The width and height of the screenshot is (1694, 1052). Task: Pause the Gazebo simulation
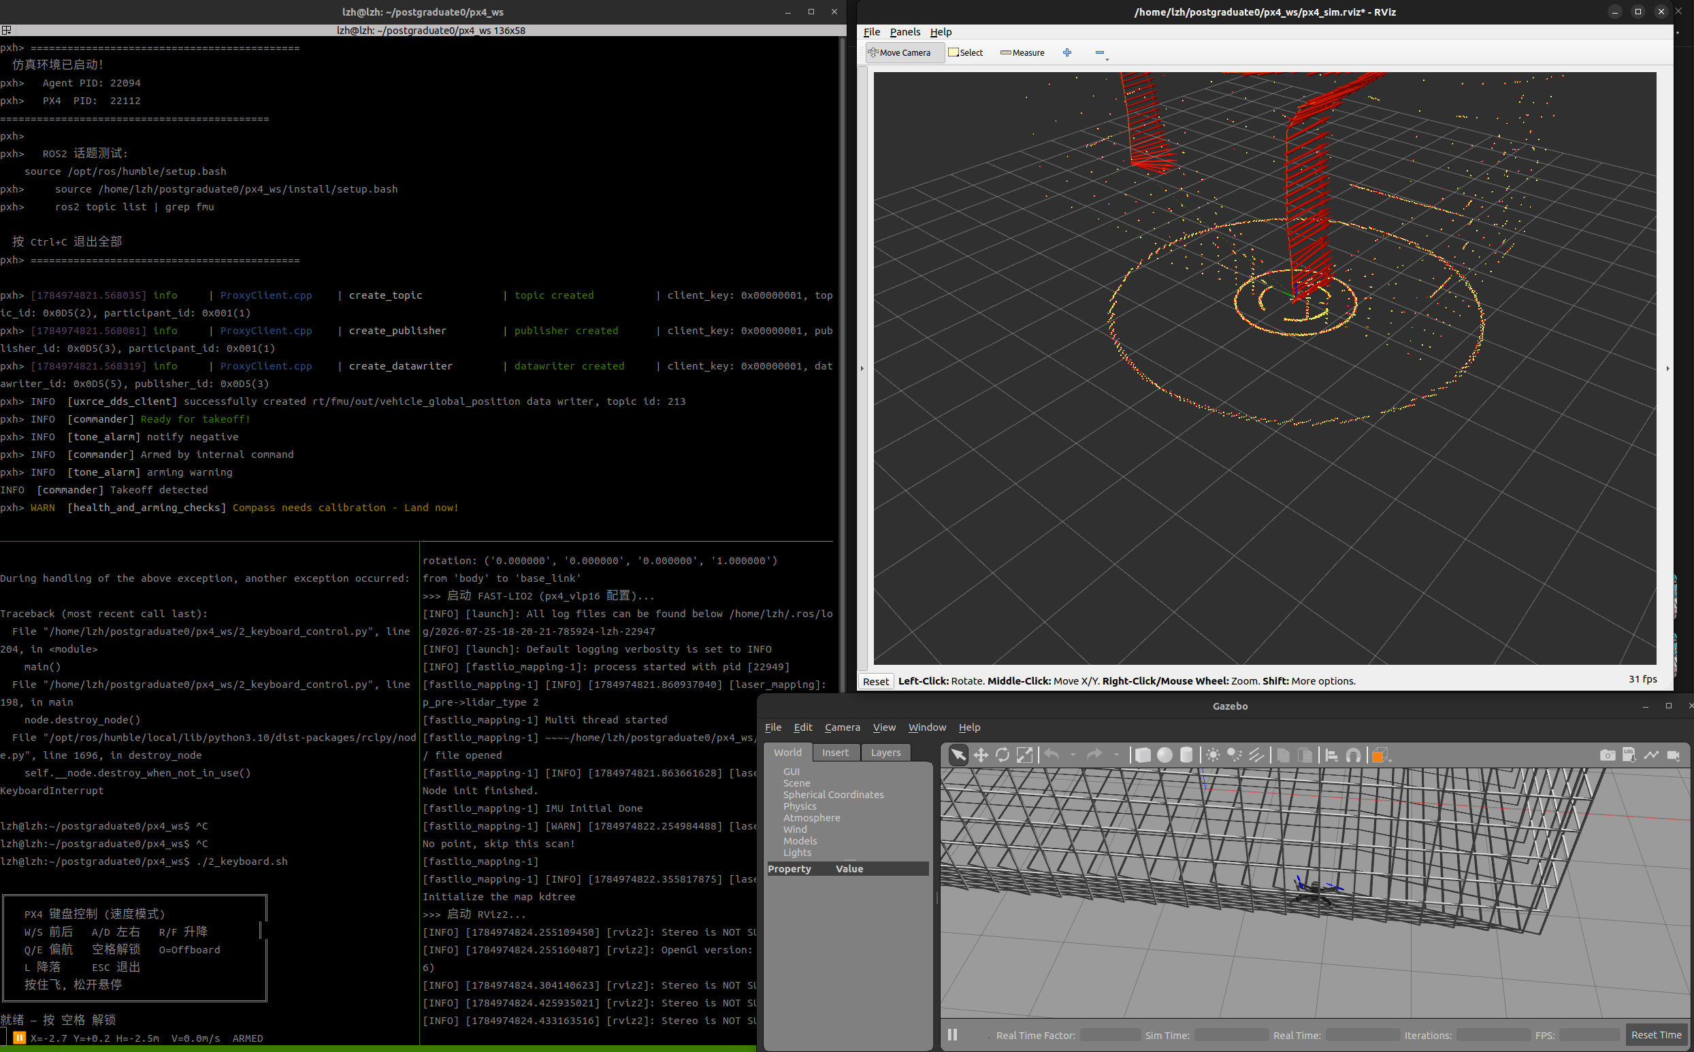pyautogui.click(x=952, y=1034)
